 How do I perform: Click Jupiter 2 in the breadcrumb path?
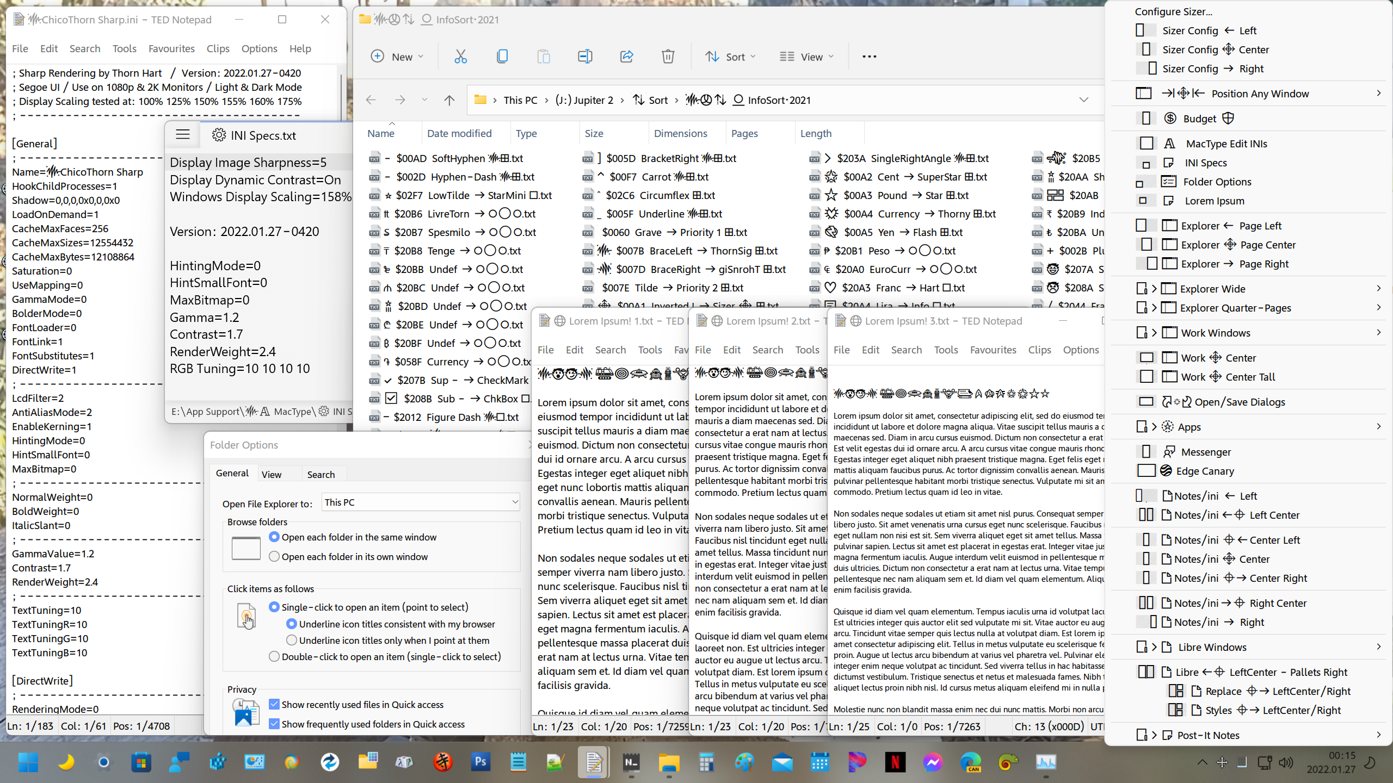[x=585, y=100]
